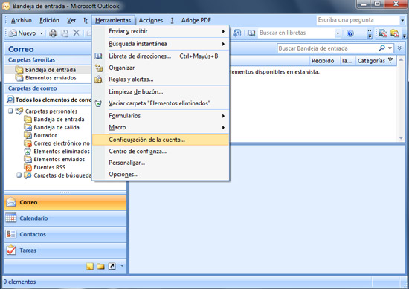
Task: Open toolbar options overflow arrow
Action: (x=370, y=33)
